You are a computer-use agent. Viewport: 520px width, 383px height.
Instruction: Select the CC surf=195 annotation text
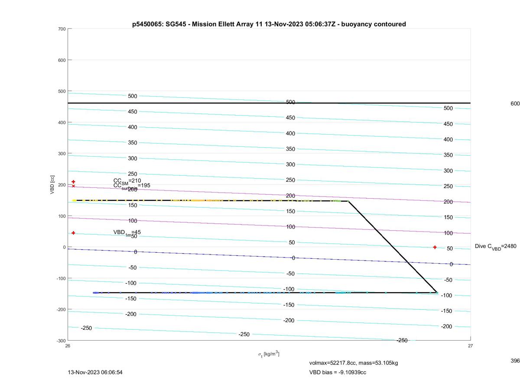click(x=132, y=186)
